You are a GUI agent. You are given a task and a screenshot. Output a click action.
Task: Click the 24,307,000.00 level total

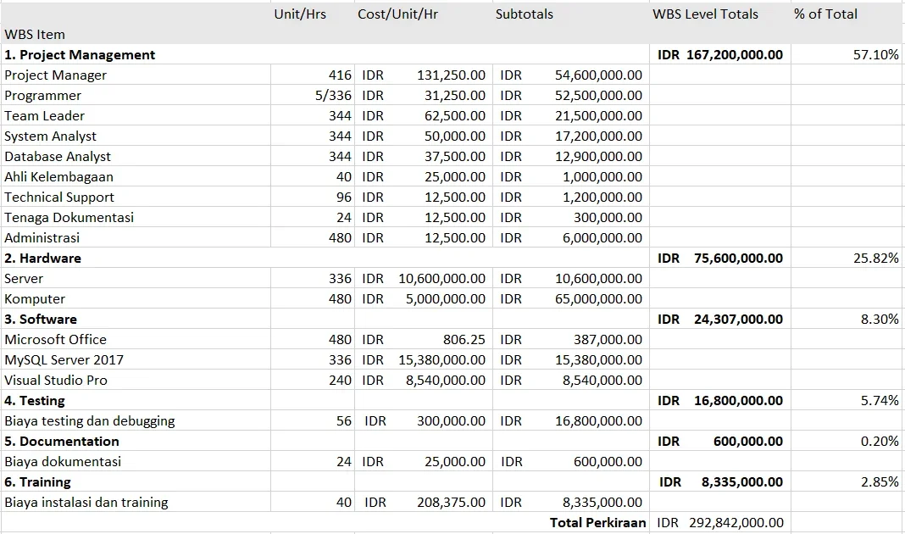(738, 320)
